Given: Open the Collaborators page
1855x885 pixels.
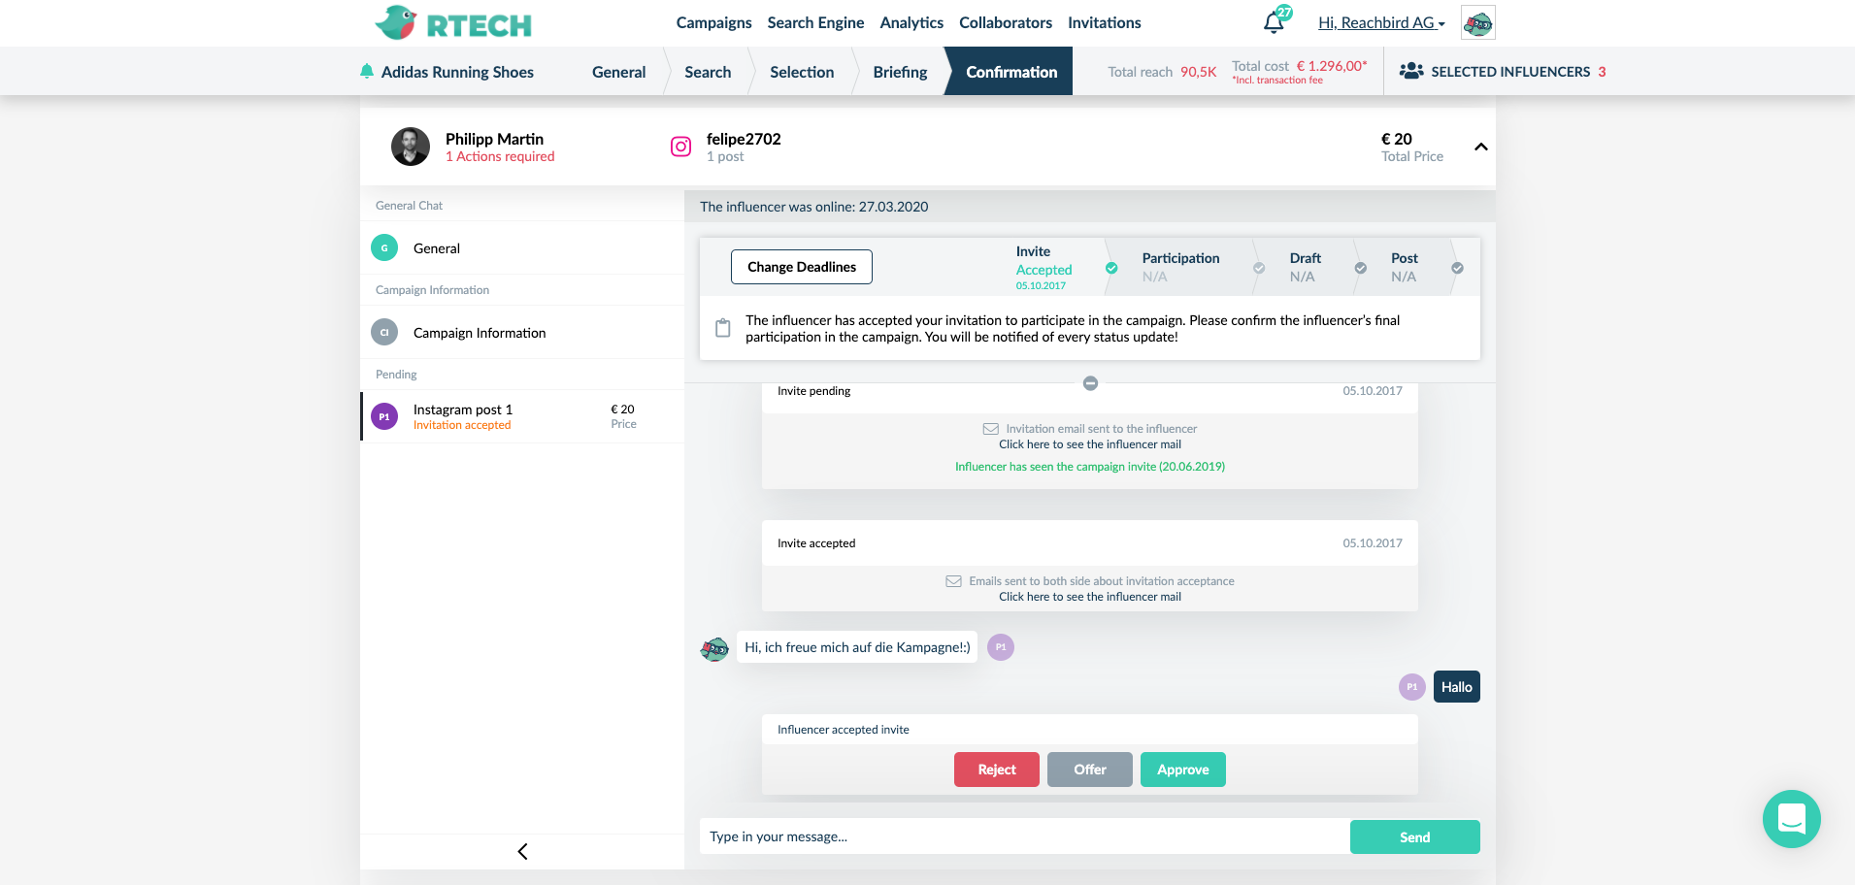Looking at the screenshot, I should (1006, 22).
